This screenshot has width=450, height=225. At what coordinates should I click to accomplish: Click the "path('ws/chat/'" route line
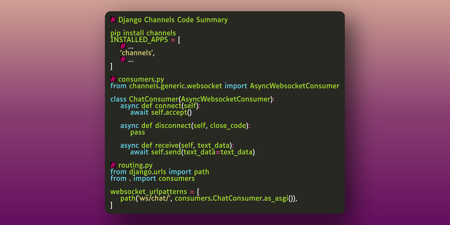pyautogui.click(x=209, y=199)
